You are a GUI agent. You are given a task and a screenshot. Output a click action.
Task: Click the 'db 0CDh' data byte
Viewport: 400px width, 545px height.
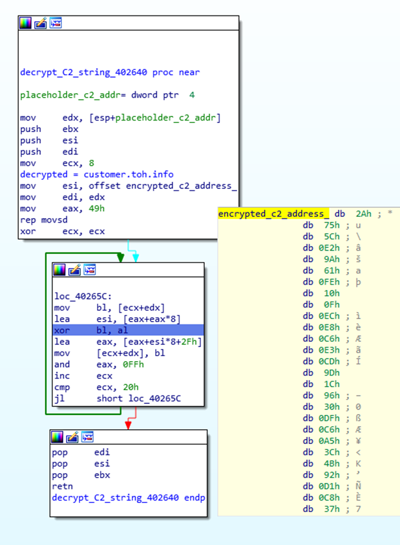[332, 361]
